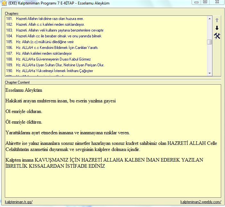Image resolution: width=225 pixels, height=207 pixels.
Task: Select chapter 184 Allah cc ile beraber olmak
Action: point(106,36)
